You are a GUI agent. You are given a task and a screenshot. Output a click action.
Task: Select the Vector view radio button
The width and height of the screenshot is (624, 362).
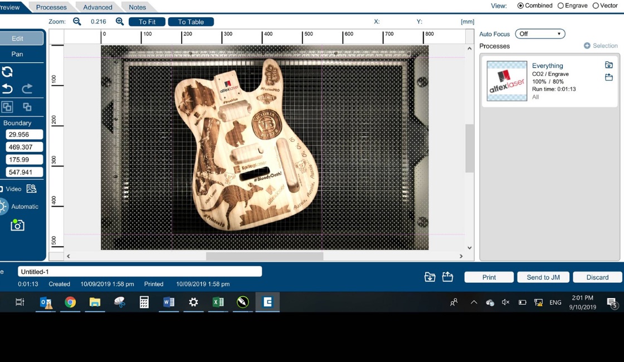click(x=596, y=6)
